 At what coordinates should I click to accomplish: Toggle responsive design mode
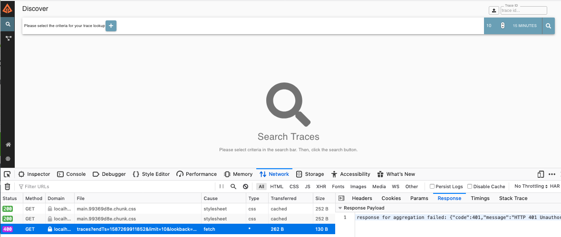tap(540, 174)
